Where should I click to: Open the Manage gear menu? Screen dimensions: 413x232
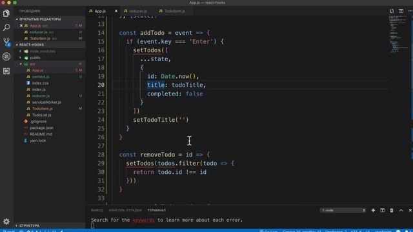(6, 222)
